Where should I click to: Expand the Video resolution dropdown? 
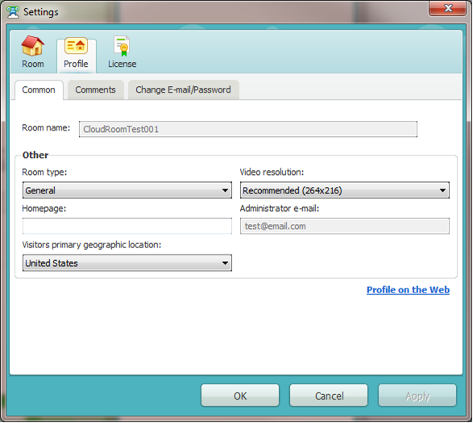[x=345, y=190]
